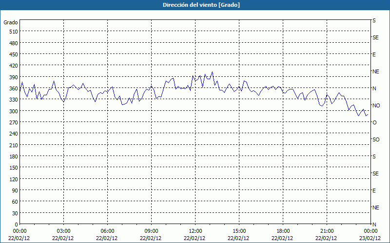
Task: Click the 30 degree axis label
Action: pos(15,213)
